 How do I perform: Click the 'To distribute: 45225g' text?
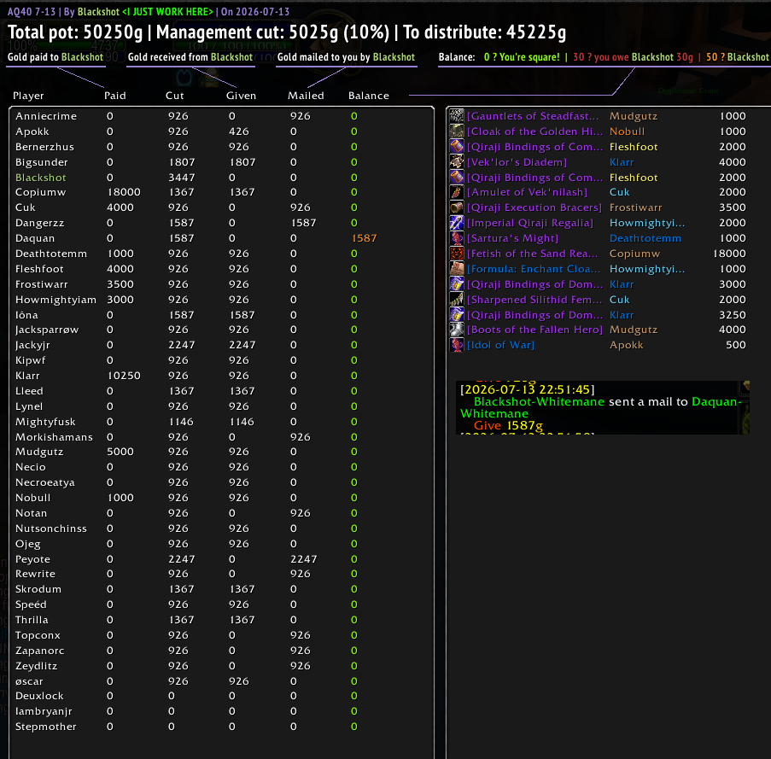click(484, 32)
